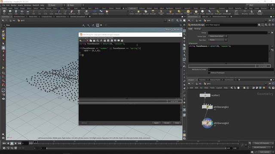Screen dimensions: 275x154
Task: Click the node name field attribwrangle2
Action: (231, 25)
